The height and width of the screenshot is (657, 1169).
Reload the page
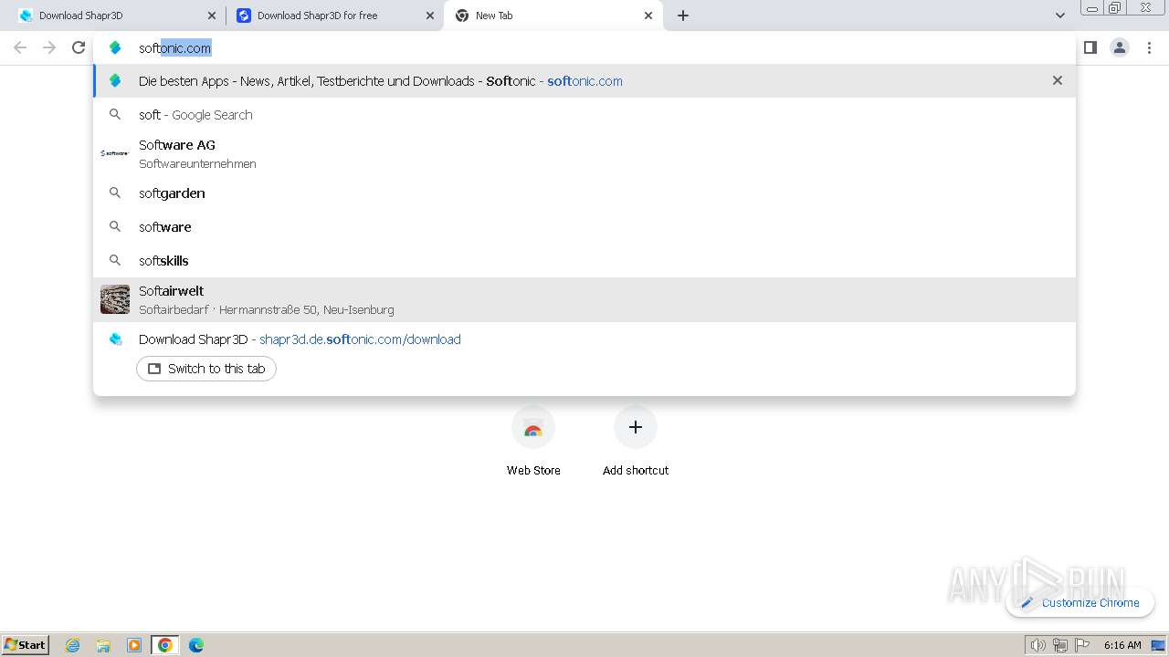(x=79, y=47)
